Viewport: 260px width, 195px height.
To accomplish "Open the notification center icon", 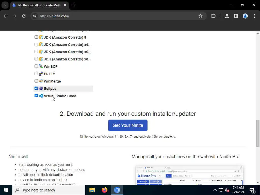I will [252, 190].
